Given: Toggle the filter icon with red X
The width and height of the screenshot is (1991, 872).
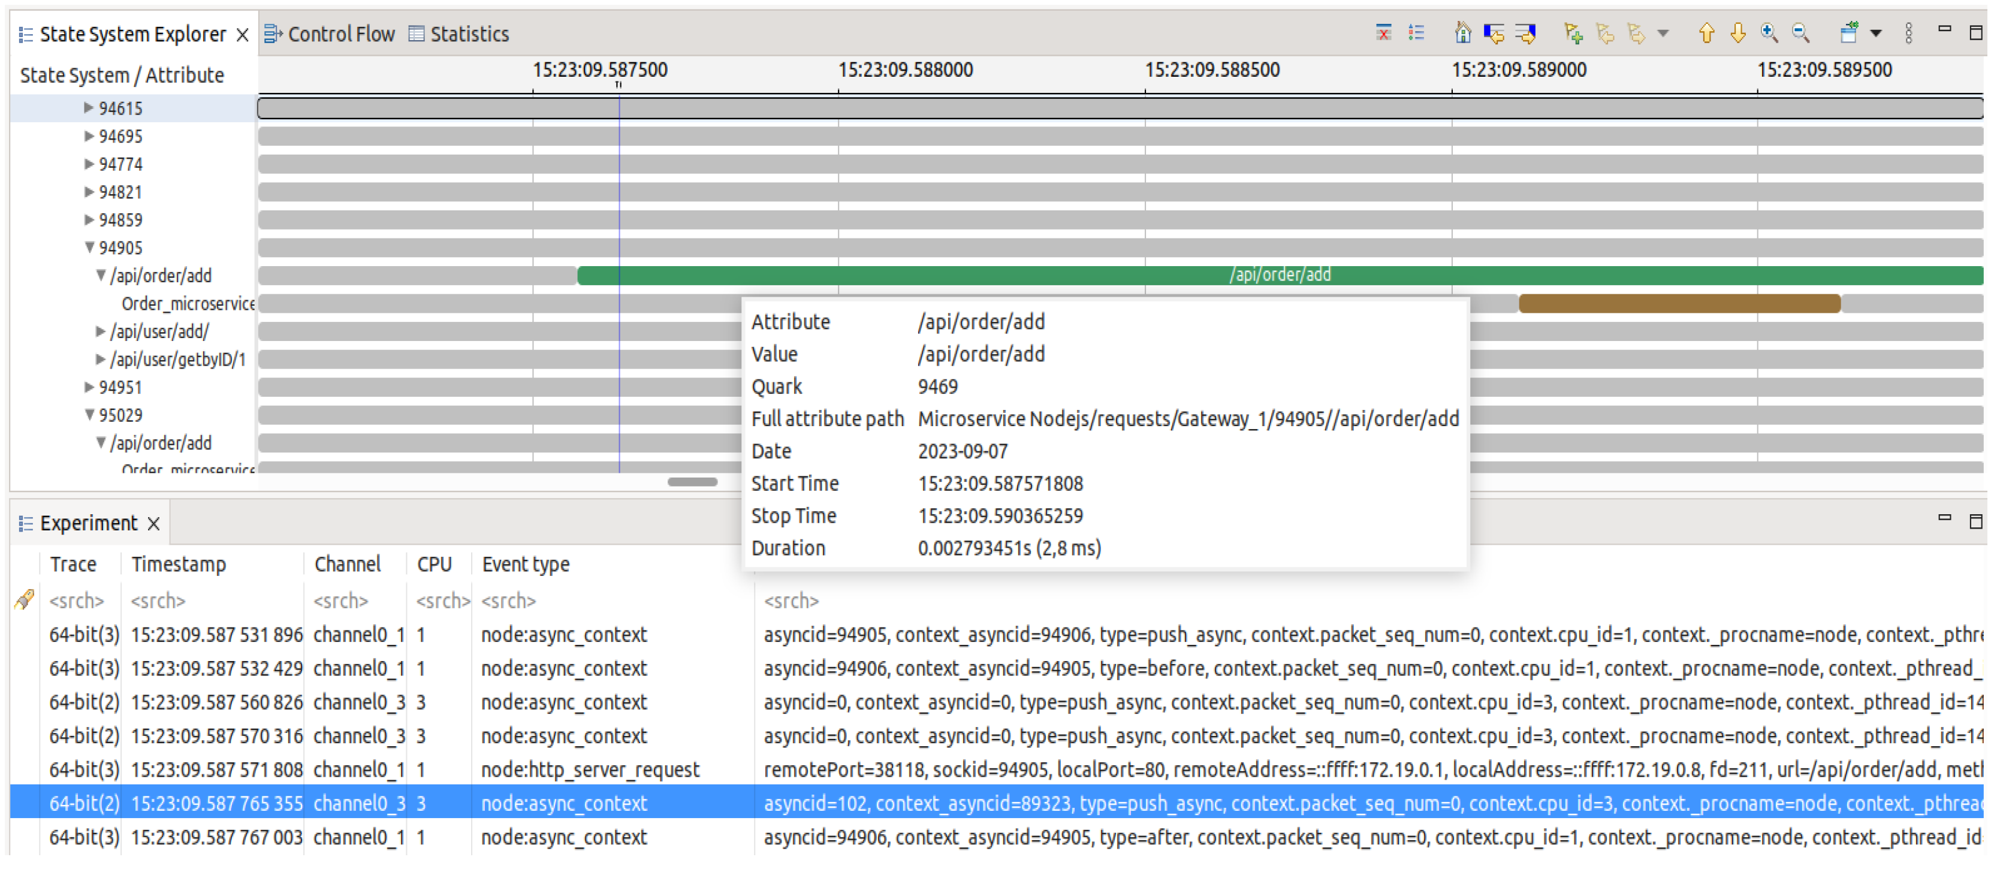Looking at the screenshot, I should [x=1383, y=33].
